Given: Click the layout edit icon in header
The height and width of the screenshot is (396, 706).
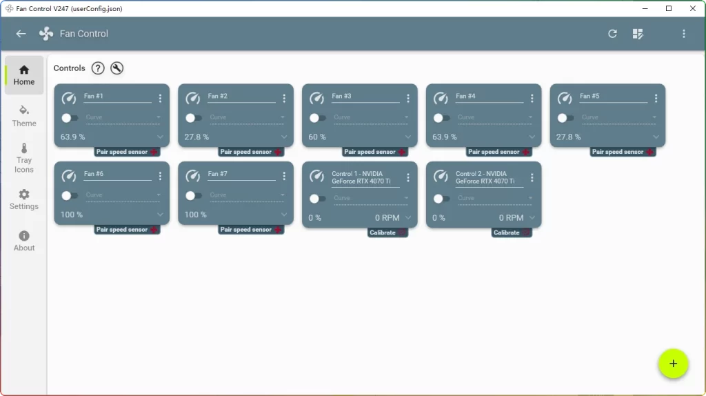Looking at the screenshot, I should tap(638, 34).
